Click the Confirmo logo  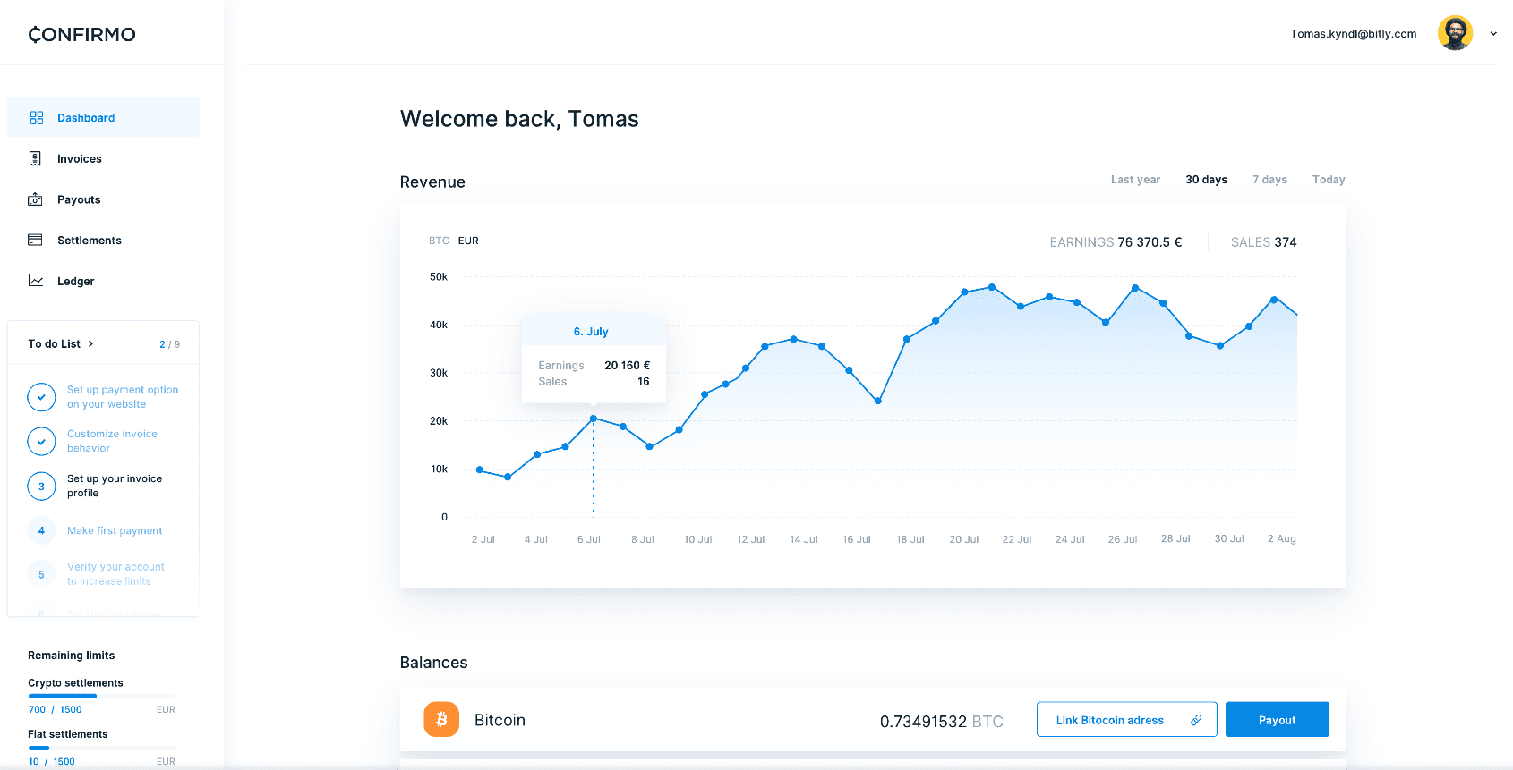(82, 34)
